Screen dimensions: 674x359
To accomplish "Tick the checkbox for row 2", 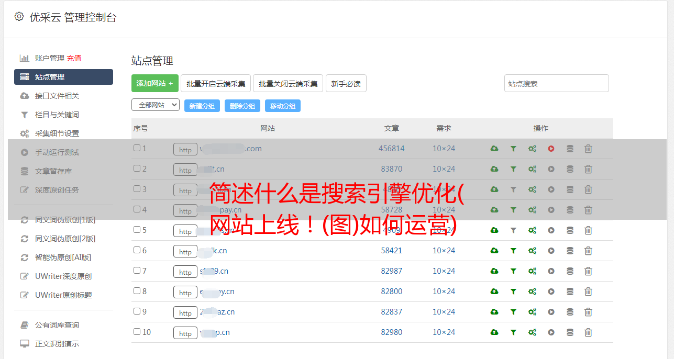I will (137, 169).
